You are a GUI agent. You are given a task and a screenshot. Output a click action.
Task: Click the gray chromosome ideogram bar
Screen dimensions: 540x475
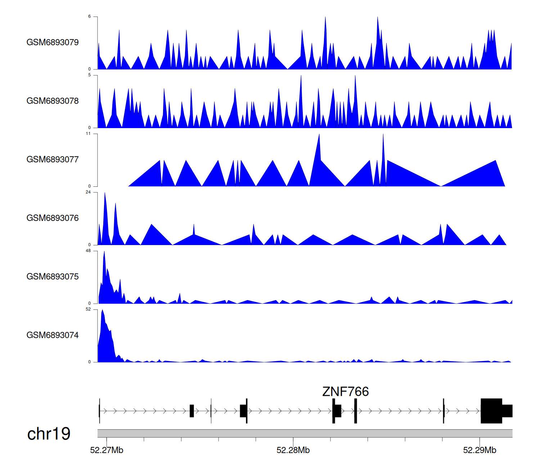(305, 433)
